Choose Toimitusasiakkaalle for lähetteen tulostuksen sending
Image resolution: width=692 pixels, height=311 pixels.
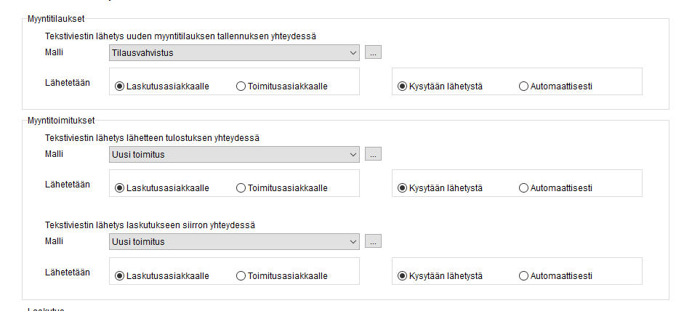(241, 188)
